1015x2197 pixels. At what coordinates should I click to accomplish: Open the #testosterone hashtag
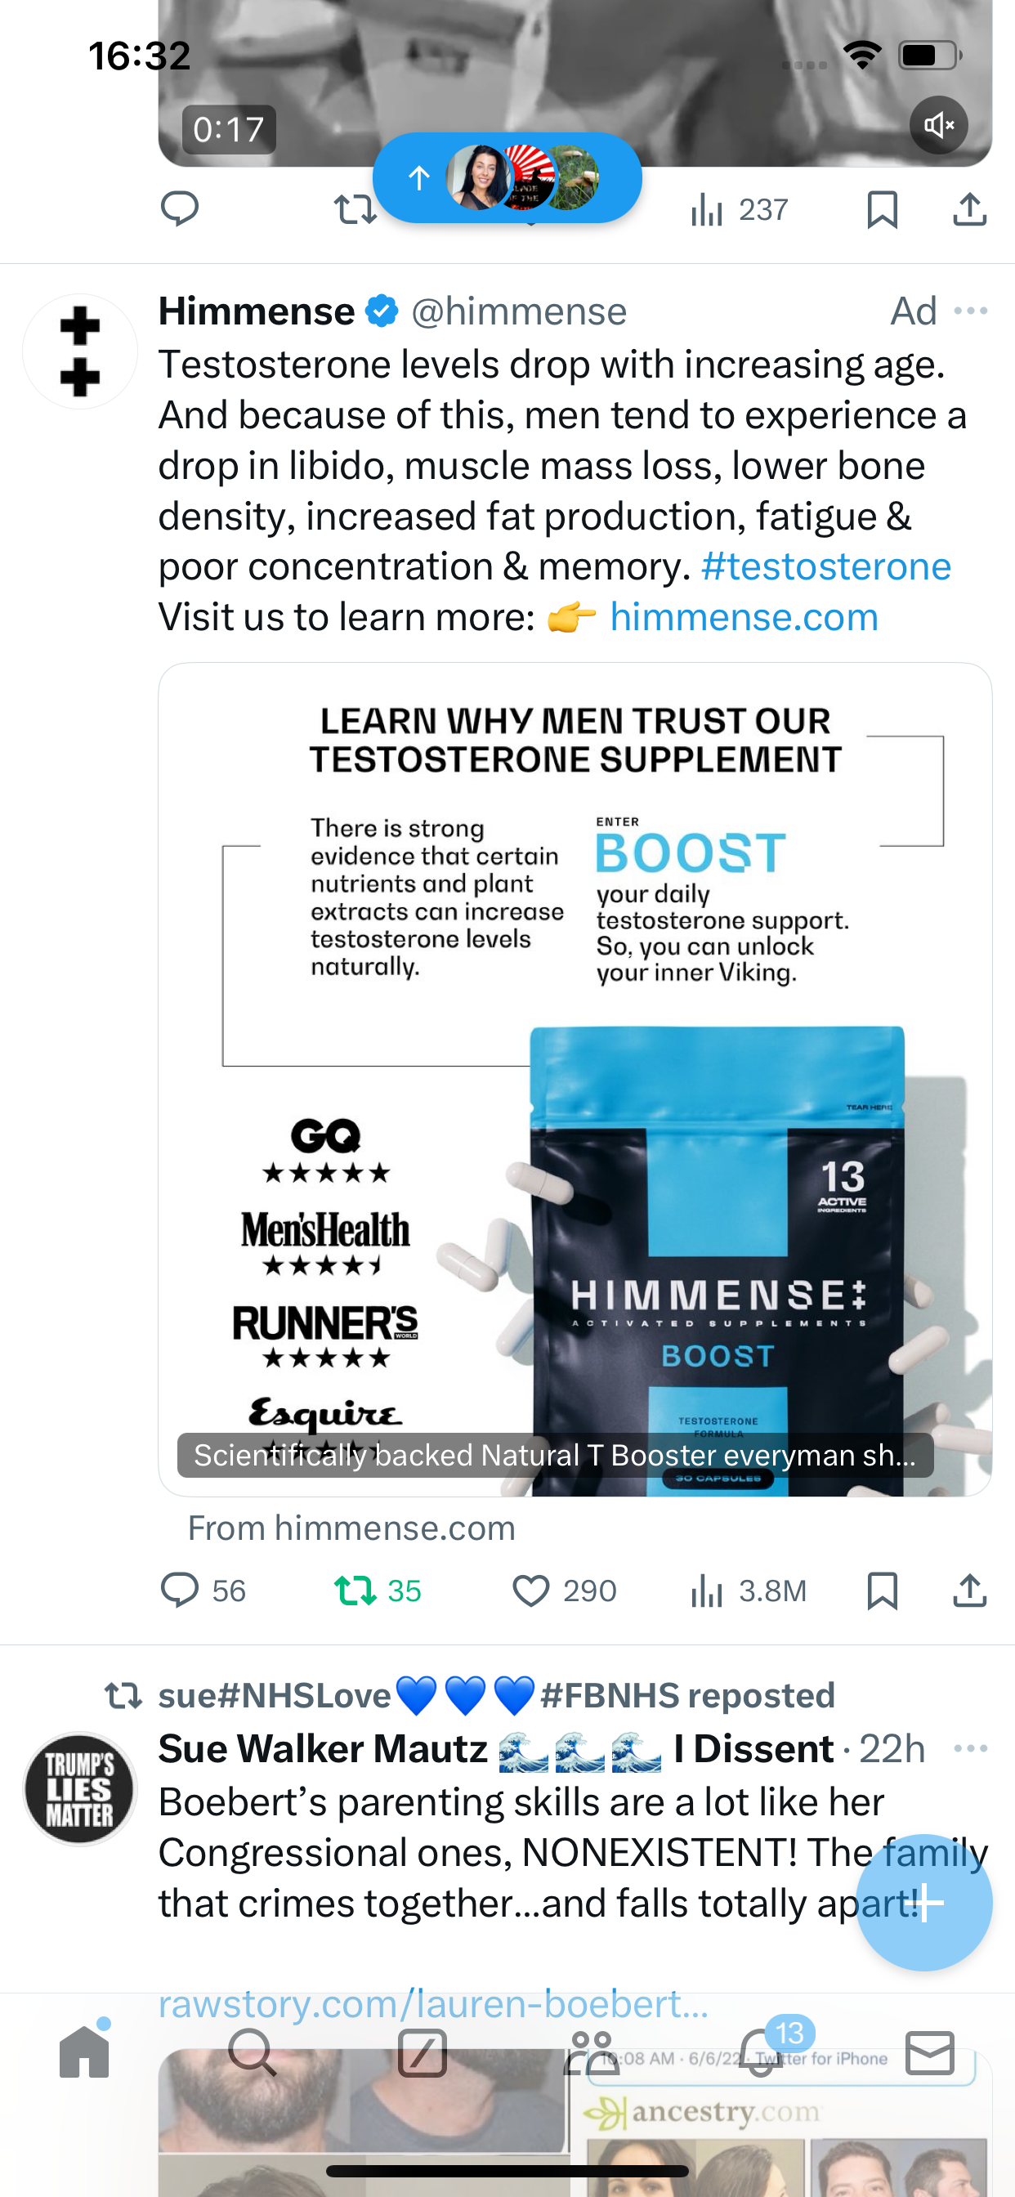tap(825, 566)
